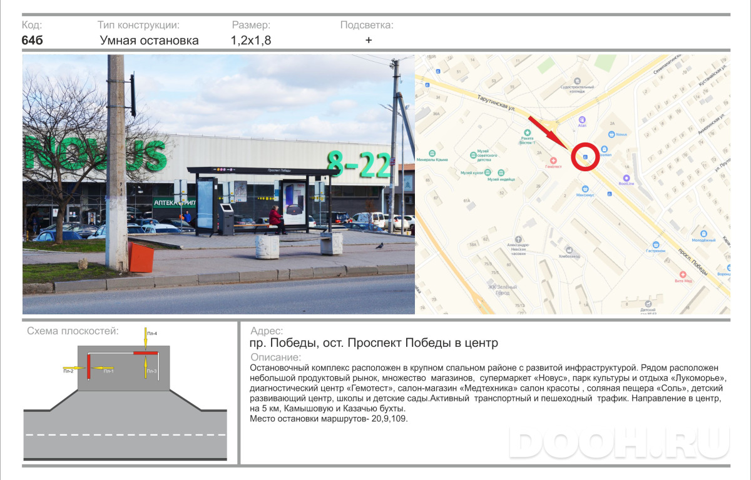Click the Размер: label
751x480 pixels.
(252, 25)
